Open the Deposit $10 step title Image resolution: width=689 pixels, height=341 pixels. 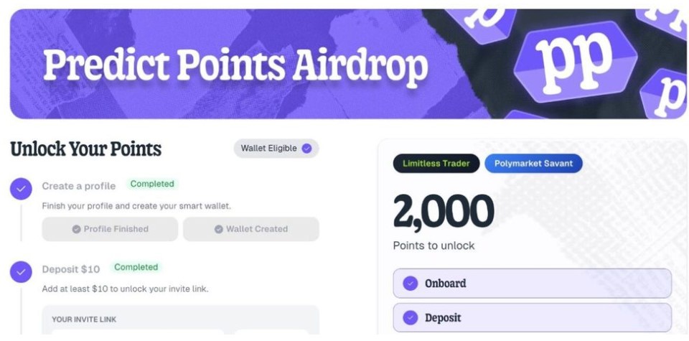click(x=70, y=269)
